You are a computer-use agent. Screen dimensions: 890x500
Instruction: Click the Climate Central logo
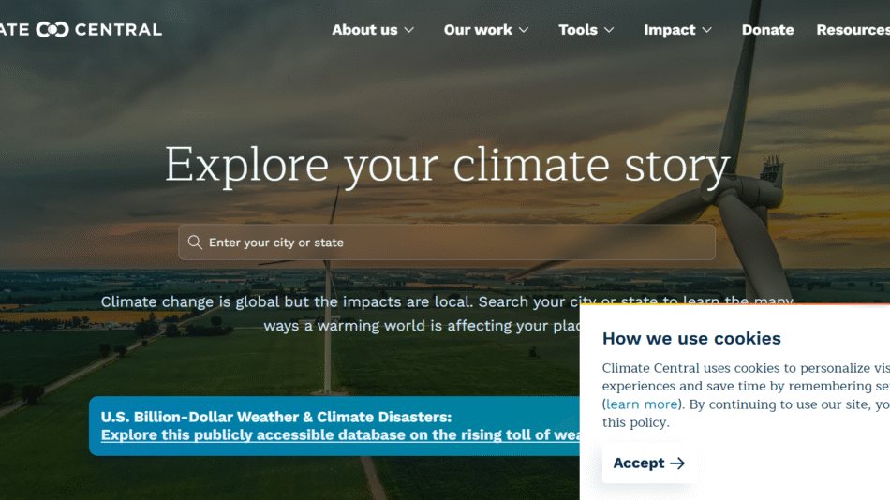81,30
